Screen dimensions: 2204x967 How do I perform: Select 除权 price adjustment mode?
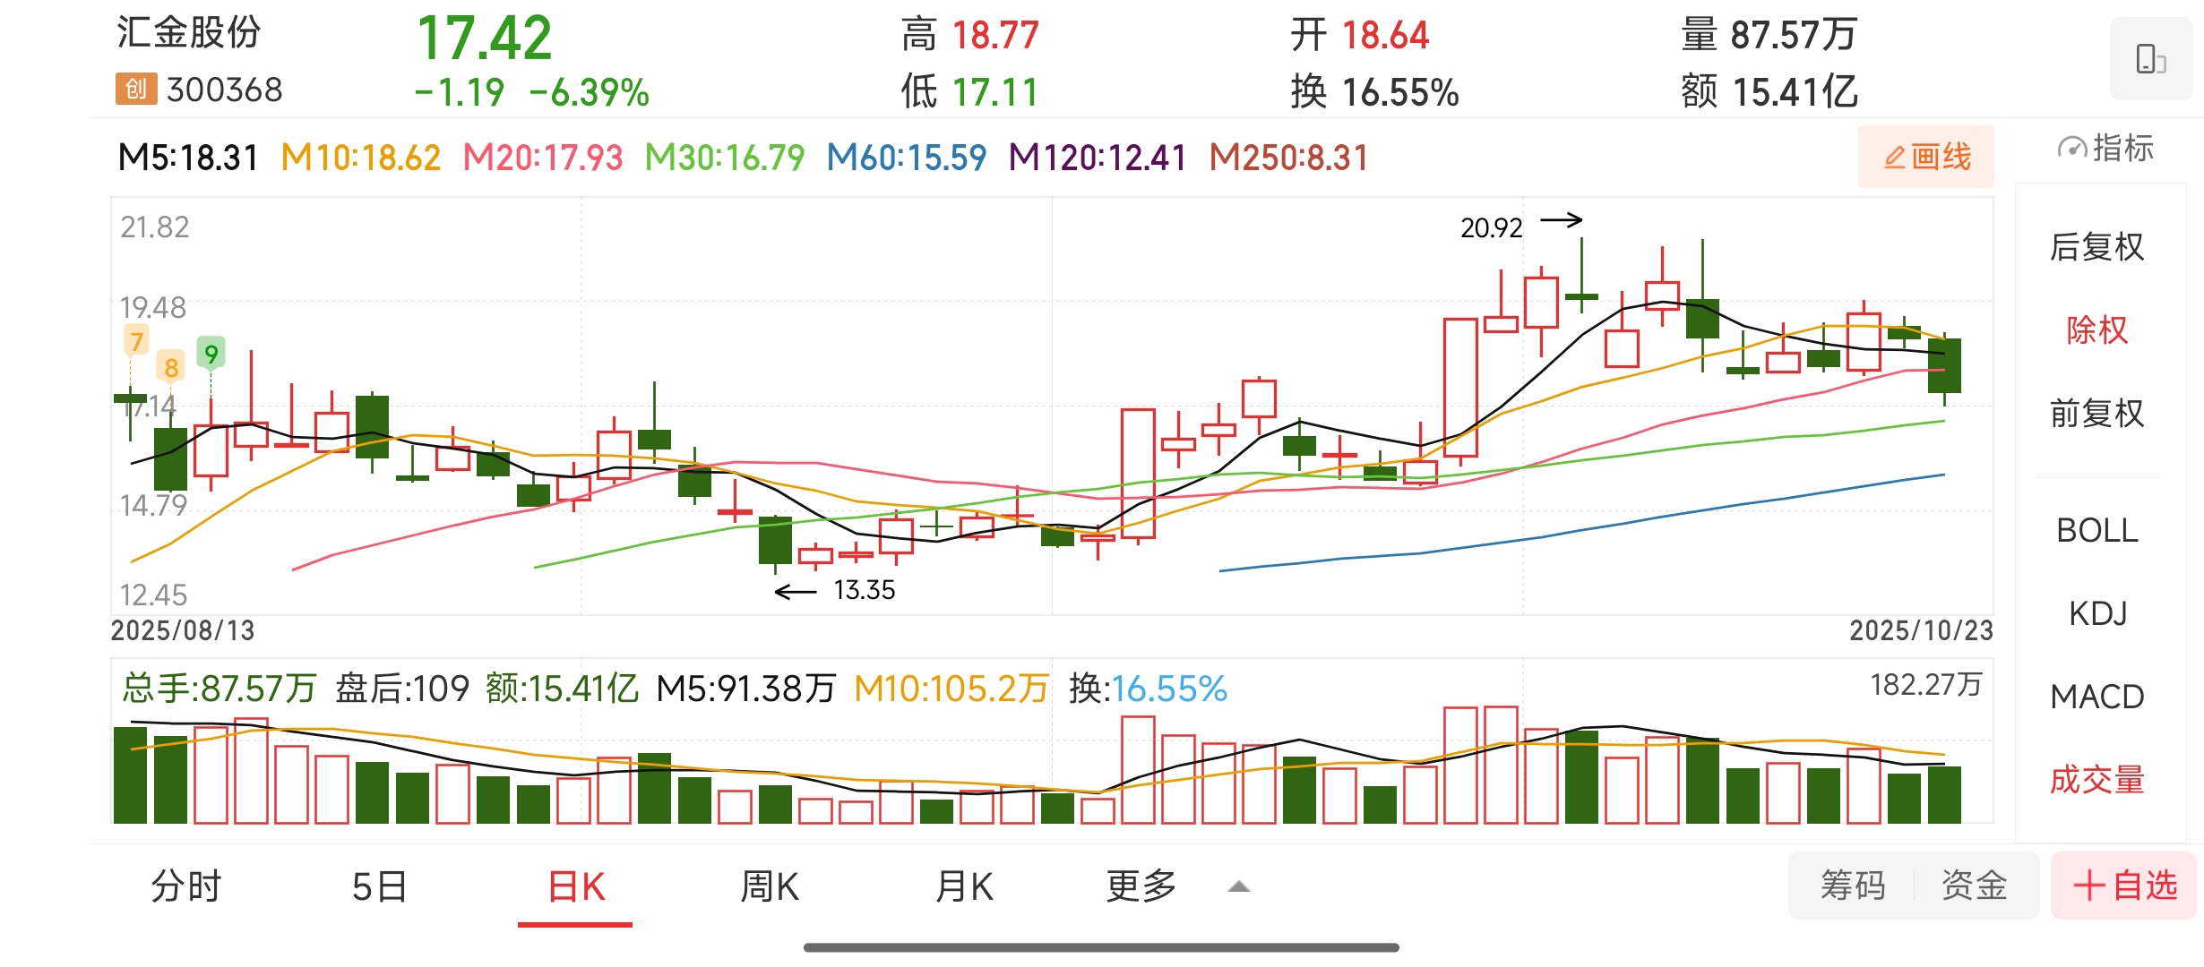coord(2096,329)
